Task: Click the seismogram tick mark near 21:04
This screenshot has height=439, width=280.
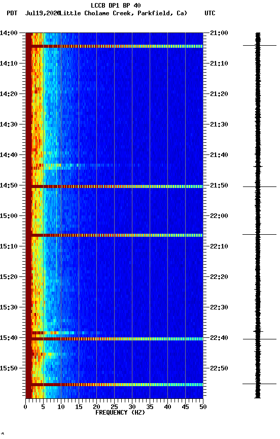Action: (x=260, y=45)
